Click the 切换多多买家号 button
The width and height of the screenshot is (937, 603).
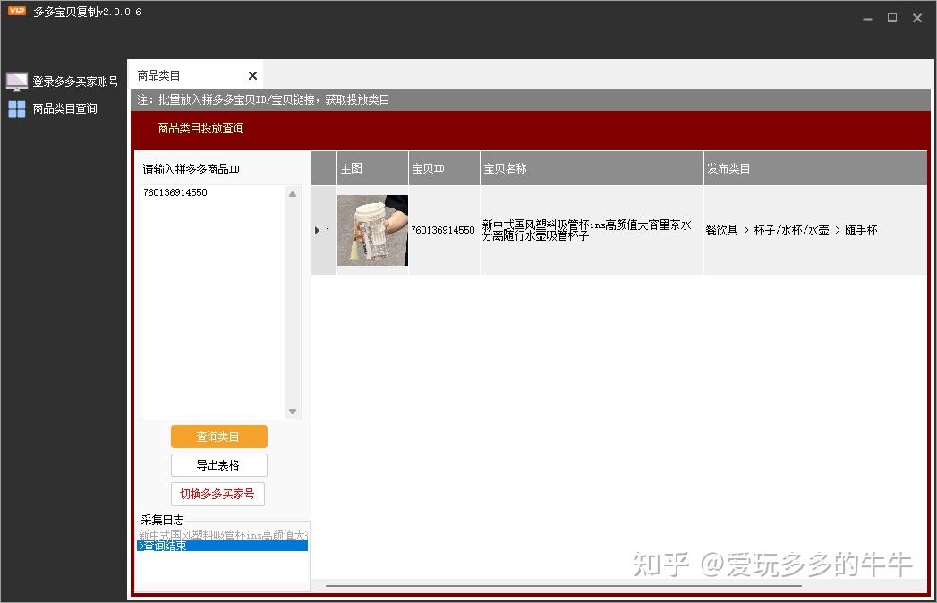(x=217, y=494)
